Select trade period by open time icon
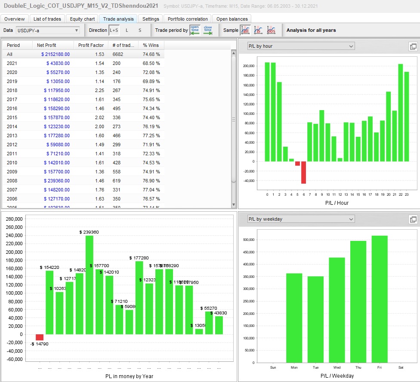 click(x=195, y=30)
